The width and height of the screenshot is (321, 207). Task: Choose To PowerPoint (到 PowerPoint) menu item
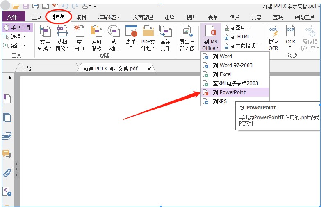[x=235, y=92]
